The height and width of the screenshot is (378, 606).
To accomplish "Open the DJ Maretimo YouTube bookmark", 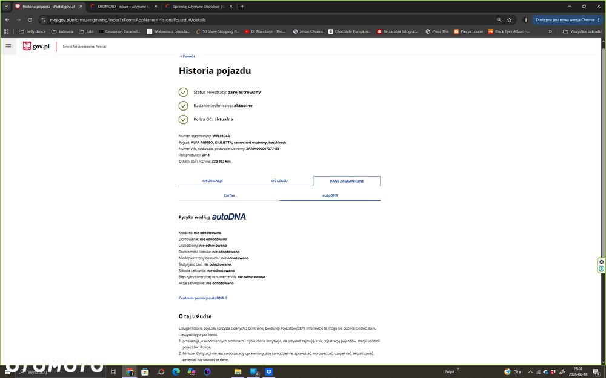I will pos(265,31).
